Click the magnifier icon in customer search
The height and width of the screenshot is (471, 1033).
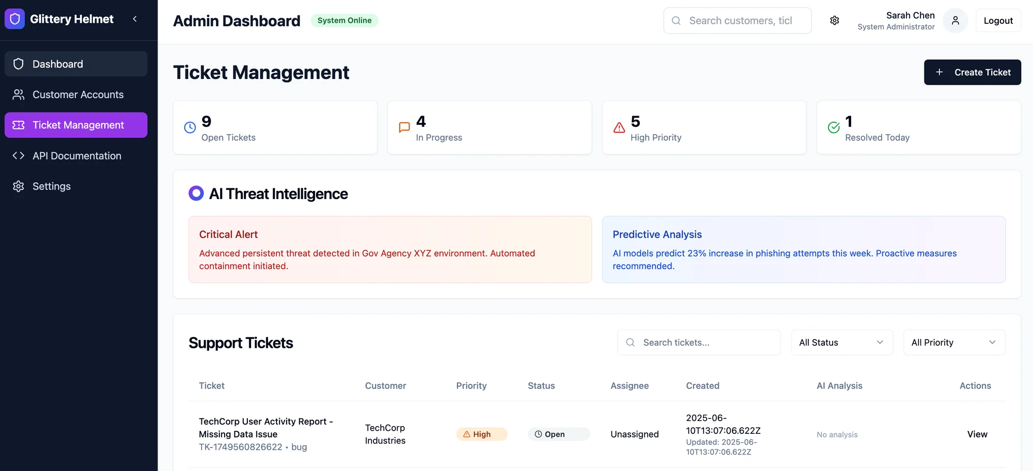click(676, 21)
